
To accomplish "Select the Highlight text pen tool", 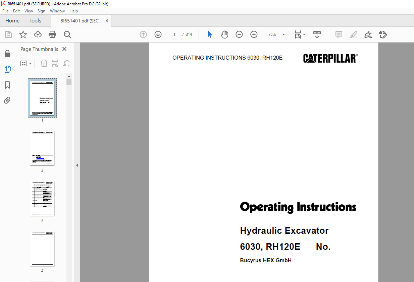I will (x=354, y=34).
